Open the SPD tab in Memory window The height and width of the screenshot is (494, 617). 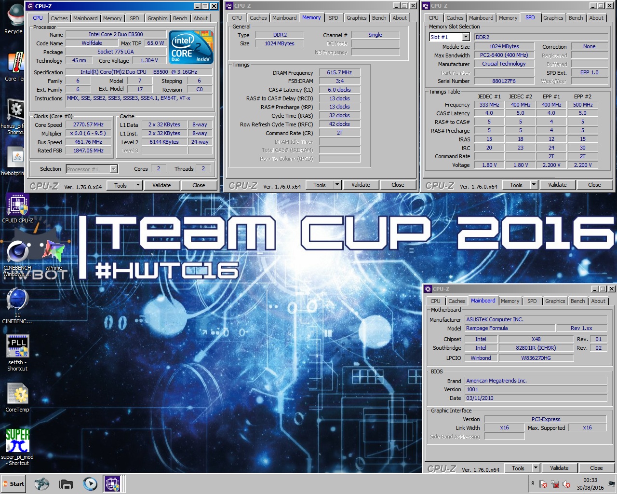334,18
